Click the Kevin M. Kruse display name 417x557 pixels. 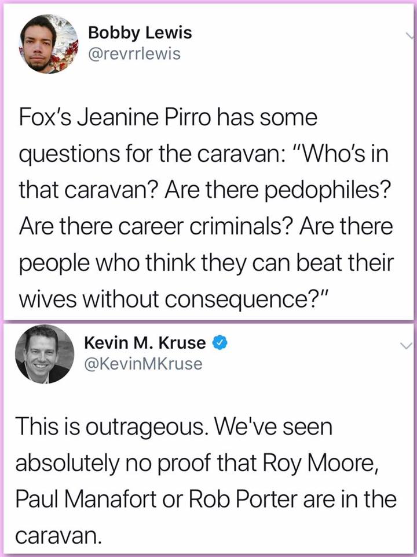pyautogui.click(x=145, y=343)
